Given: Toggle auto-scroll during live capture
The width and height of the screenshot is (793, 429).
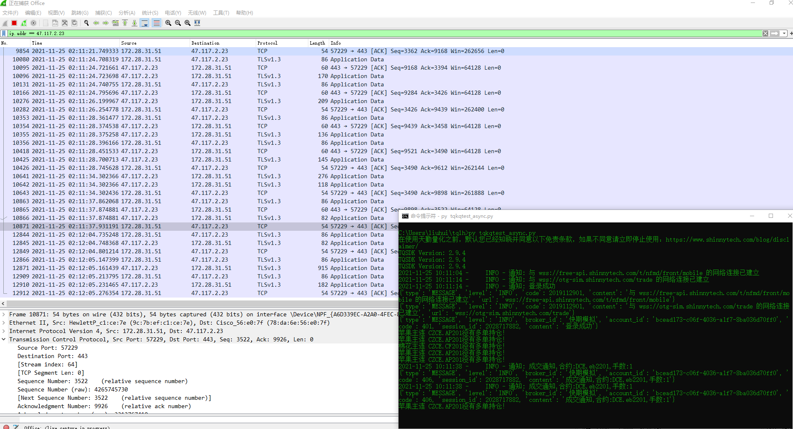Looking at the screenshot, I should (145, 23).
